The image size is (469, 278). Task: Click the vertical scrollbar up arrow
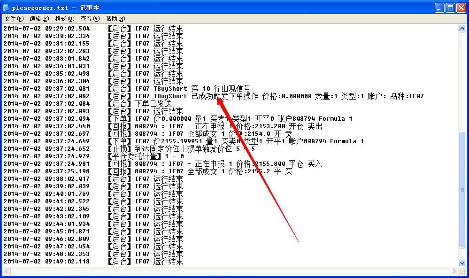462,29
